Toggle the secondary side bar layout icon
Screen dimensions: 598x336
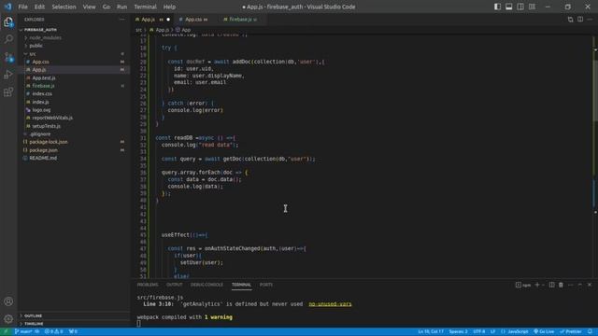520,7
